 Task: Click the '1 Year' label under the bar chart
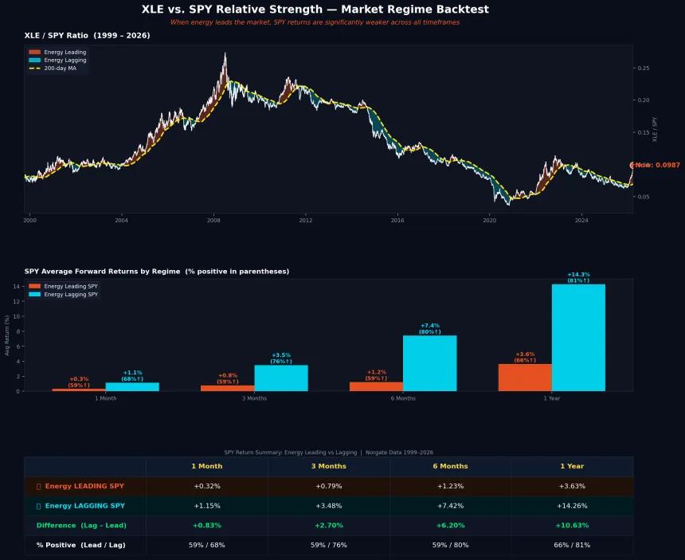[552, 398]
